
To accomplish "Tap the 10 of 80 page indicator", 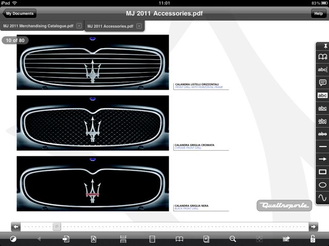I will click(x=15, y=40).
